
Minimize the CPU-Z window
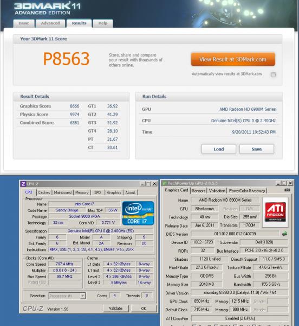(142, 184)
